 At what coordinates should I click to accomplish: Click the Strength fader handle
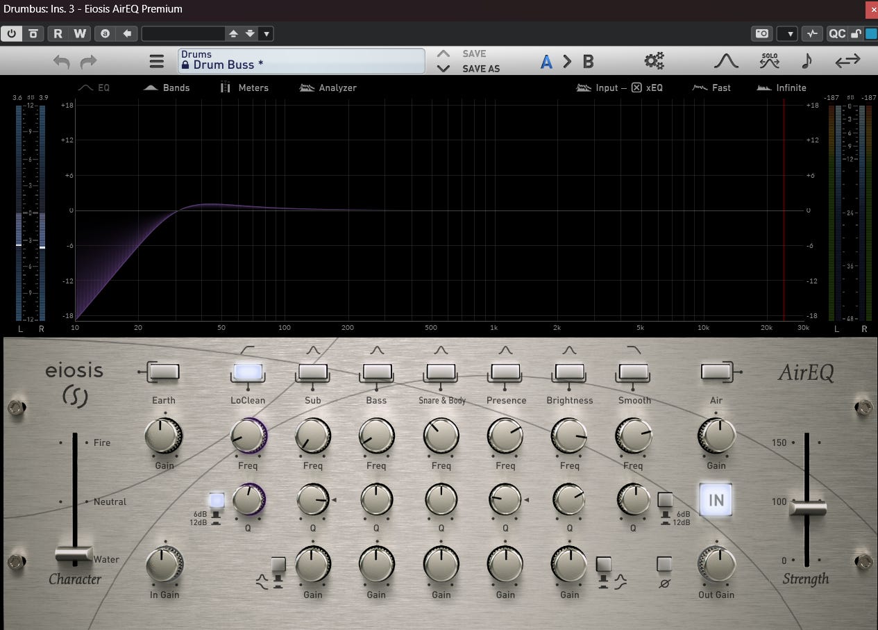click(x=807, y=508)
